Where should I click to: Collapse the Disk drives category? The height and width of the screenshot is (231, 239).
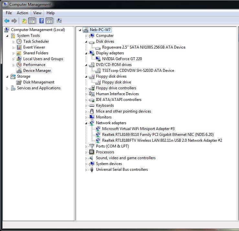click(x=86, y=42)
